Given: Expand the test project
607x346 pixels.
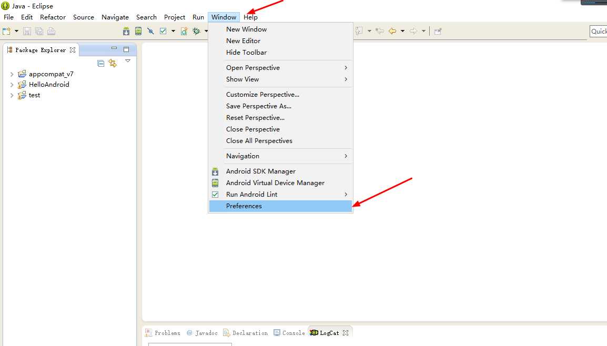Looking at the screenshot, I should (x=12, y=95).
